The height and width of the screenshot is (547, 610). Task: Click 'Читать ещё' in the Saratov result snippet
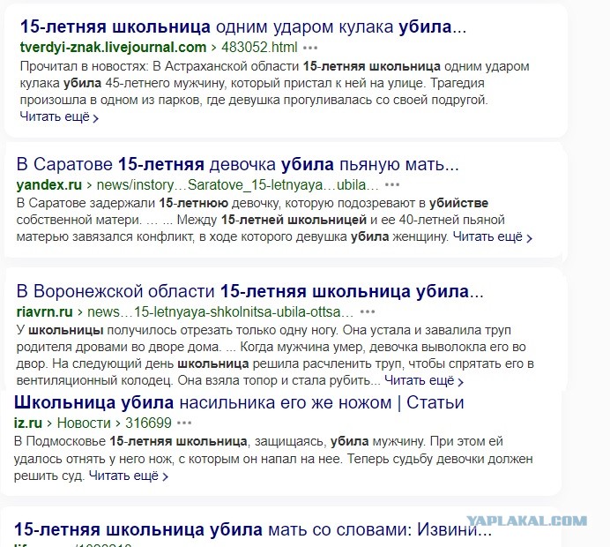tap(493, 236)
